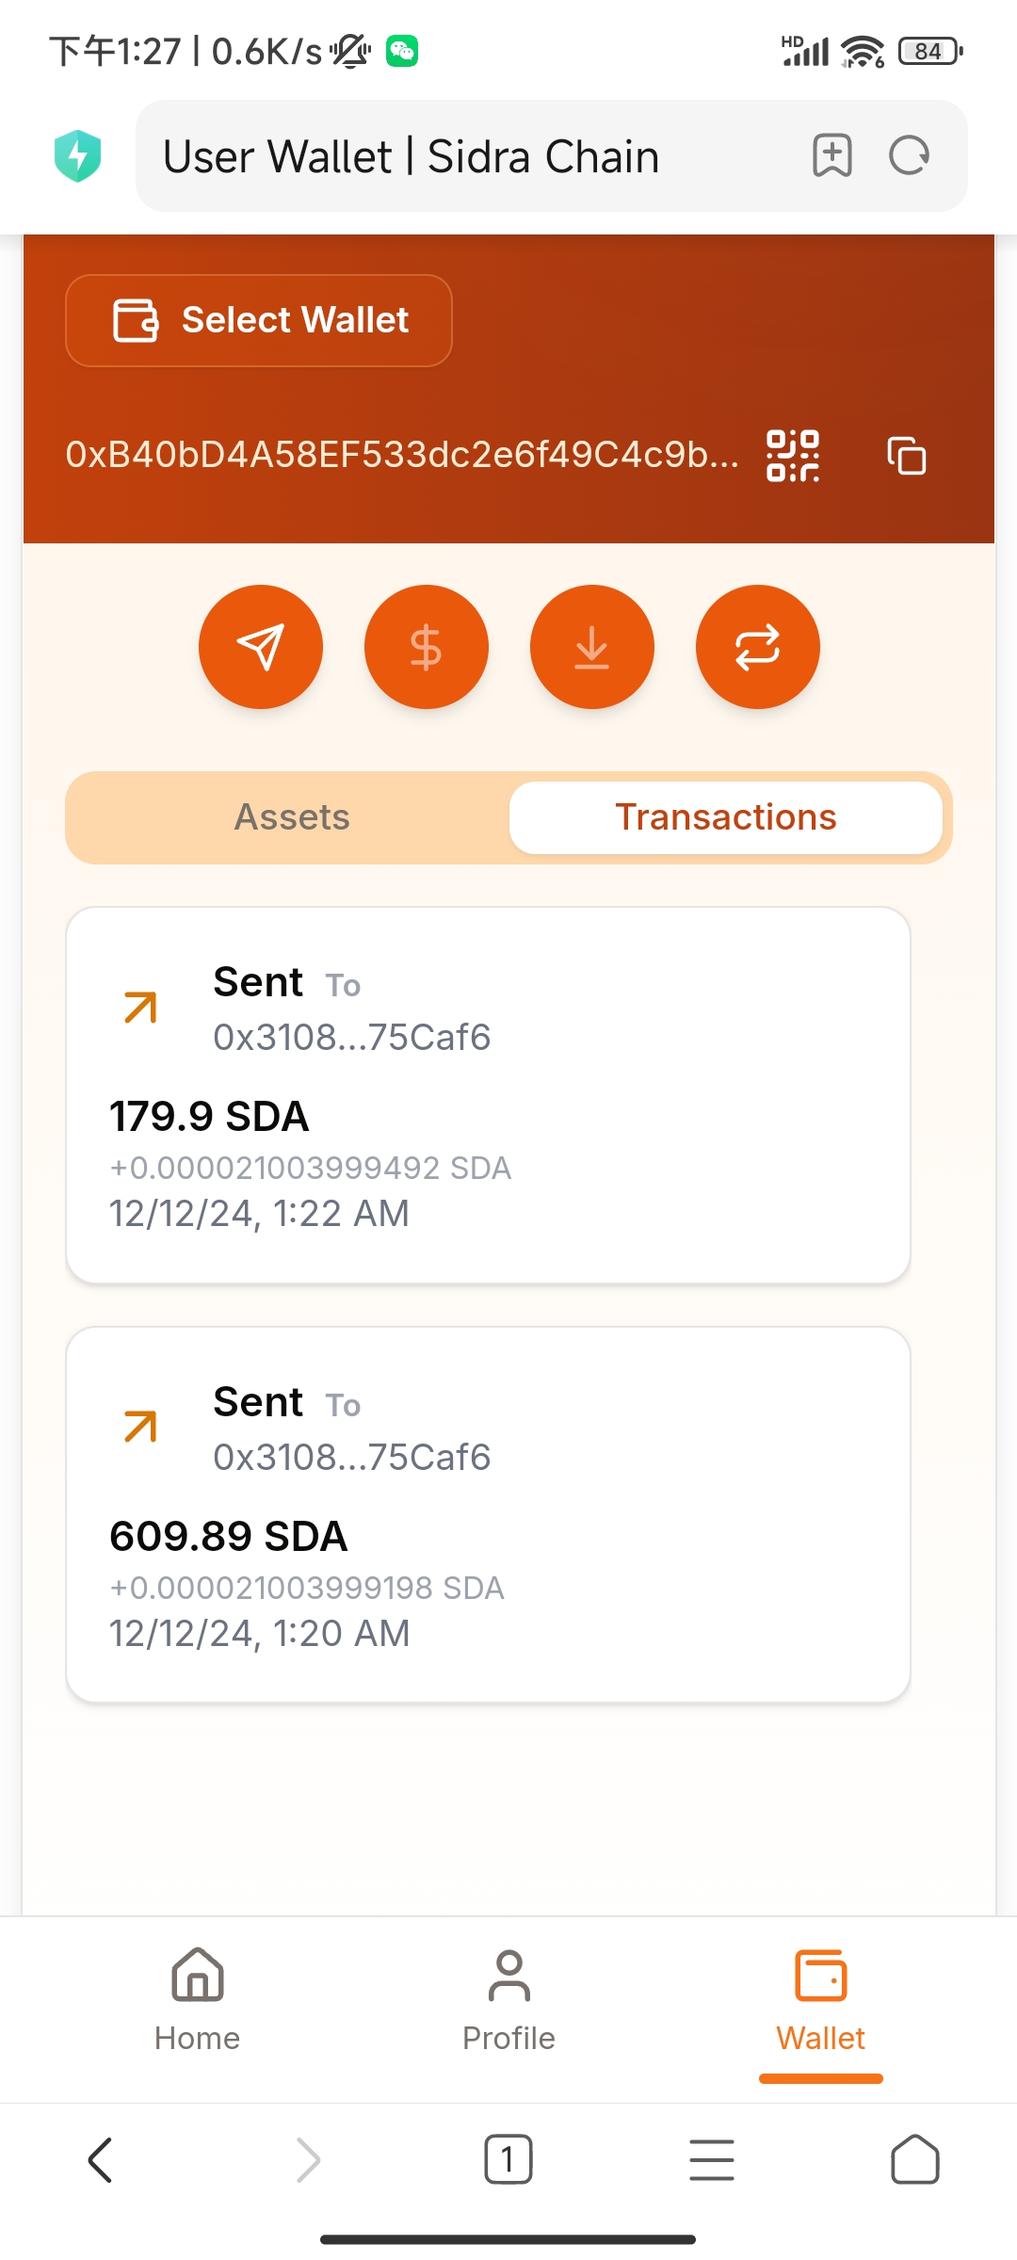Bookmark this page in browser

coord(832,156)
